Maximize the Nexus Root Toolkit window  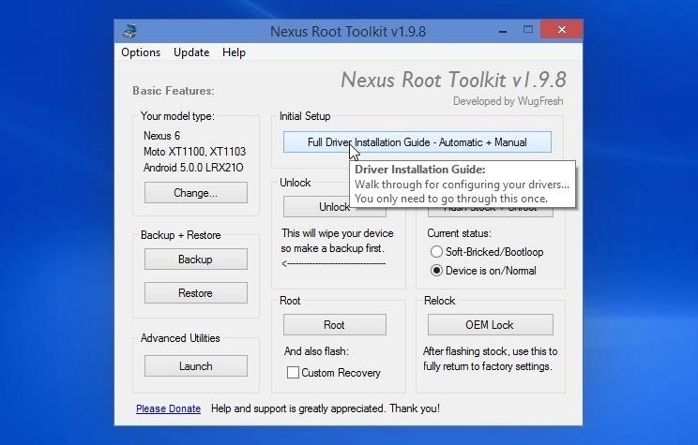pyautogui.click(x=528, y=30)
